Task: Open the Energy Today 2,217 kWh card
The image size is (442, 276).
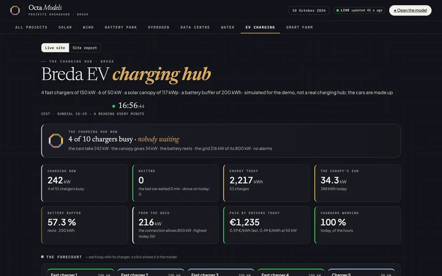Action: pos(267,183)
